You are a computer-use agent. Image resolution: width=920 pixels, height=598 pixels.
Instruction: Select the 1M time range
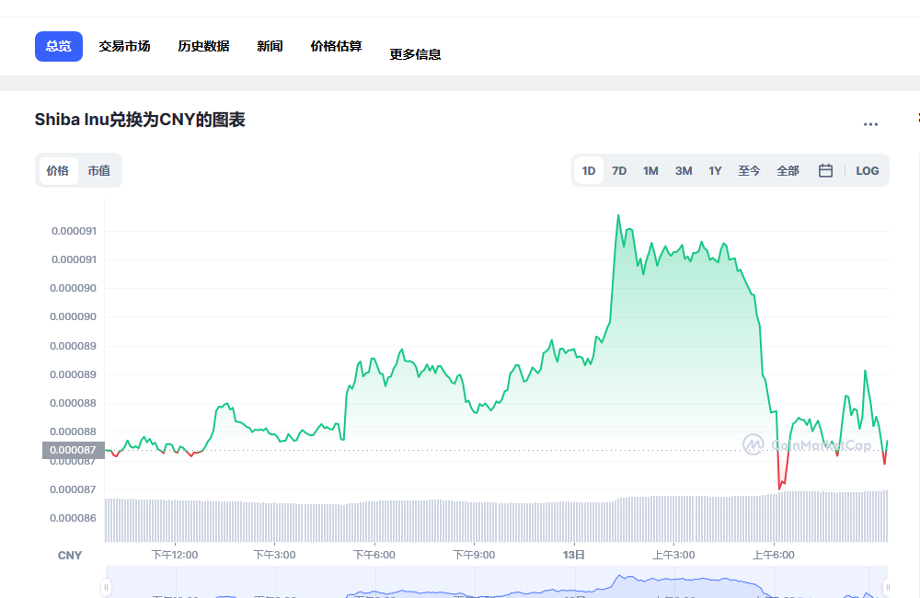(650, 171)
